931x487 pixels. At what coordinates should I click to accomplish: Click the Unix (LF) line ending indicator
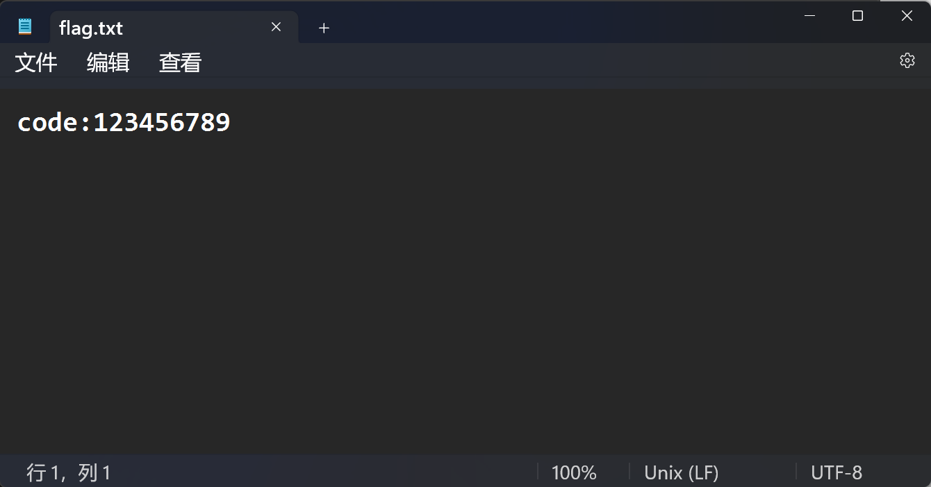(x=681, y=472)
